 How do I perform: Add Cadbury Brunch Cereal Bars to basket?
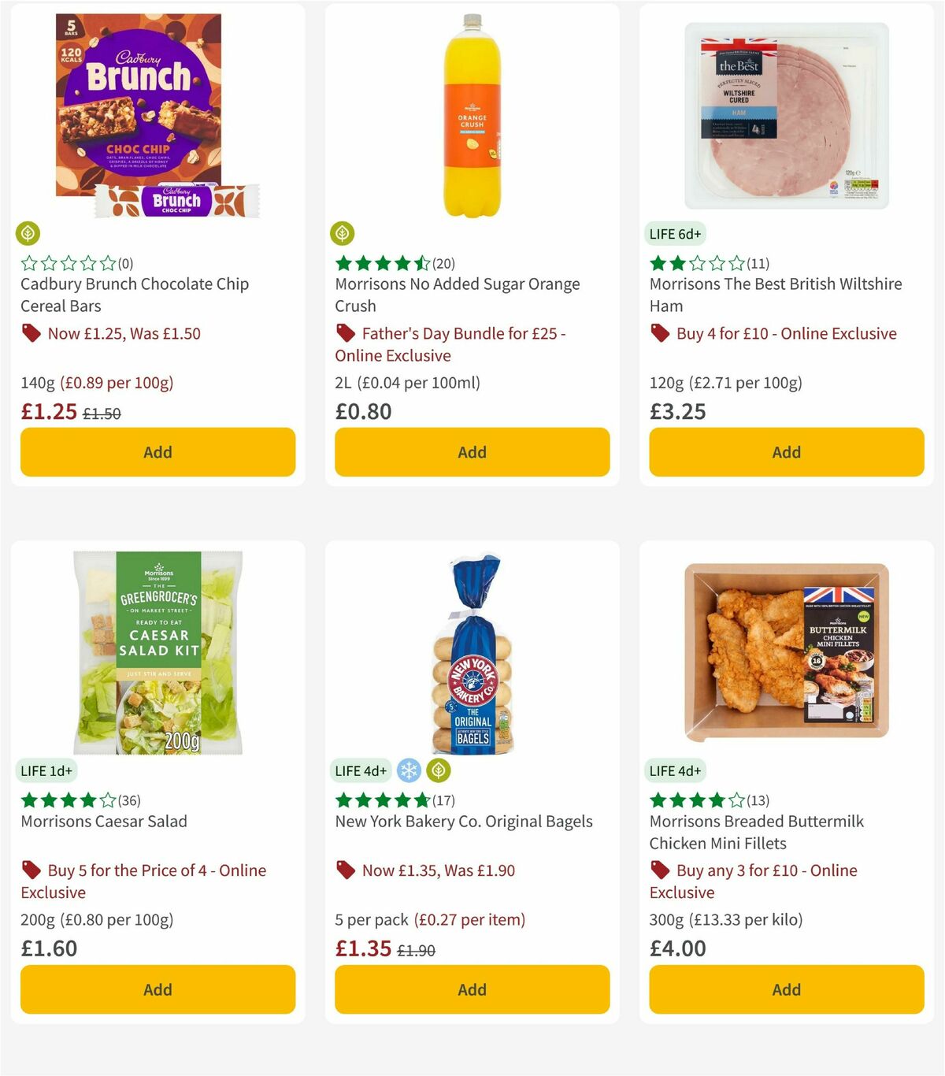pyautogui.click(x=157, y=452)
